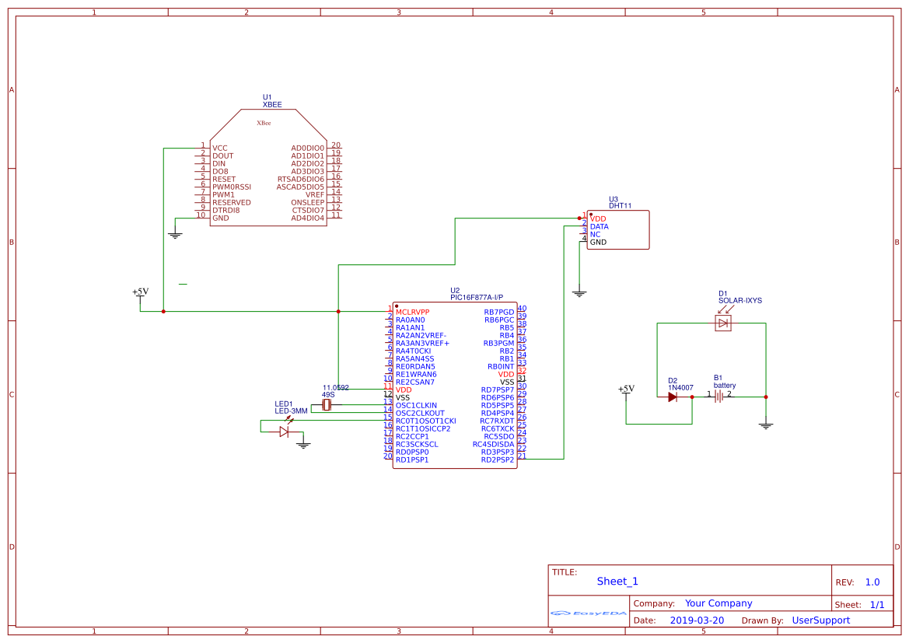Click the battery label of B1
This screenshot has width=909, height=643.
point(725,386)
